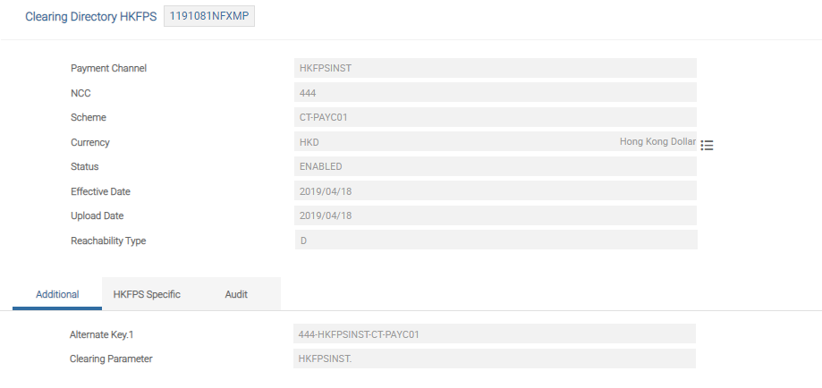The image size is (822, 388).
Task: Click the Payment Channel label
Action: pyautogui.click(x=108, y=68)
